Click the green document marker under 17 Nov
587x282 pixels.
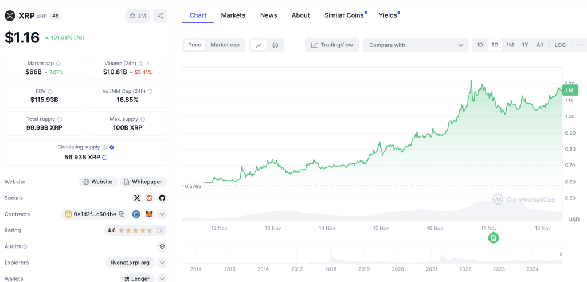[494, 238]
